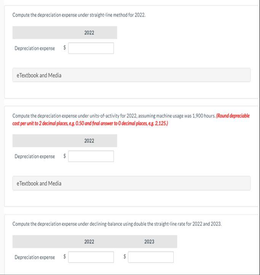
Task: Expand the first eTextbook and Media bar
Action: tap(131, 75)
